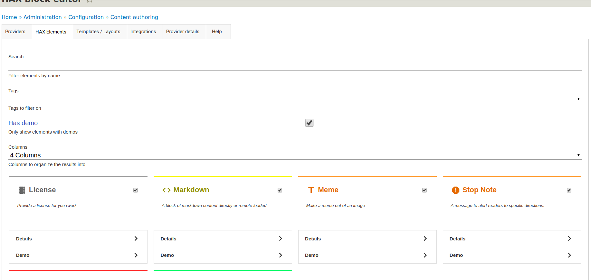Screen dimensions: 591x280
Task: Click the orange color bar above Meme
Action: coord(367,176)
